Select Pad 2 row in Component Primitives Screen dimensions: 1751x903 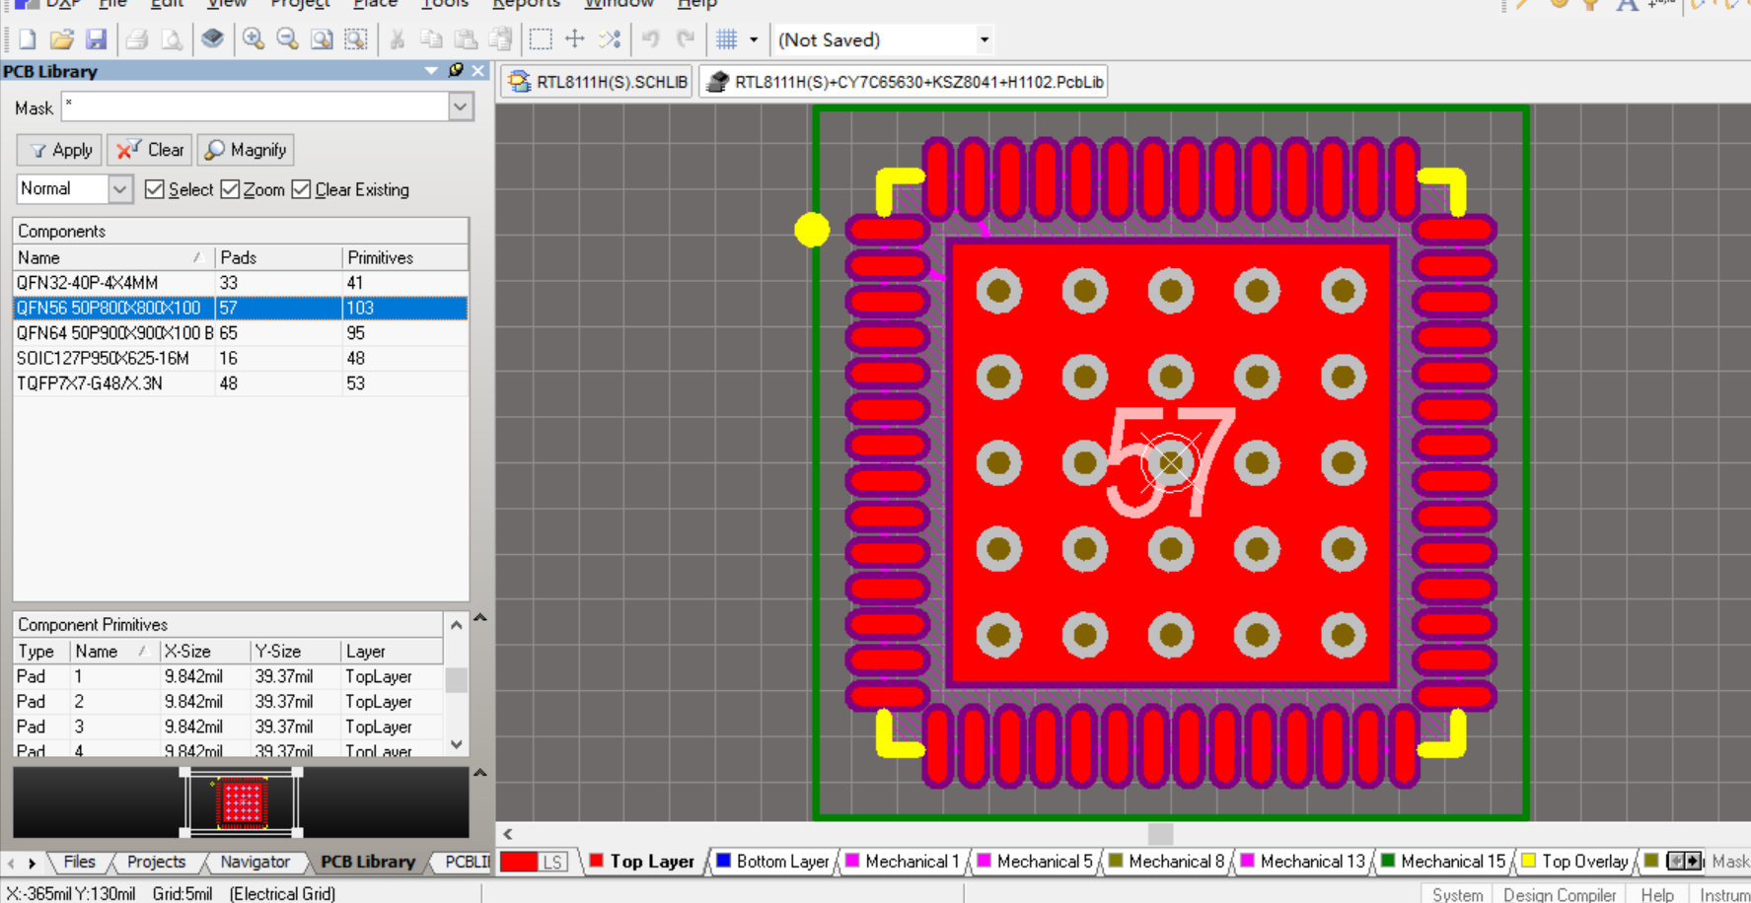228,702
